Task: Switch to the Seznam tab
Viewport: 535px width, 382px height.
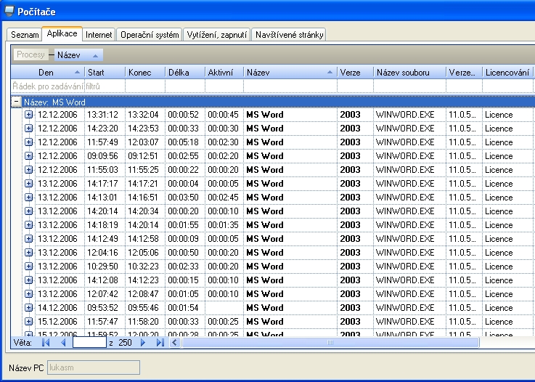Action: pyautogui.click(x=24, y=35)
